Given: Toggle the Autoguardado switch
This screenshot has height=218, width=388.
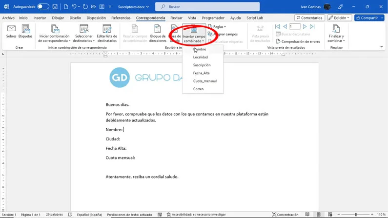Looking at the screenshot, I should click(x=43, y=7).
